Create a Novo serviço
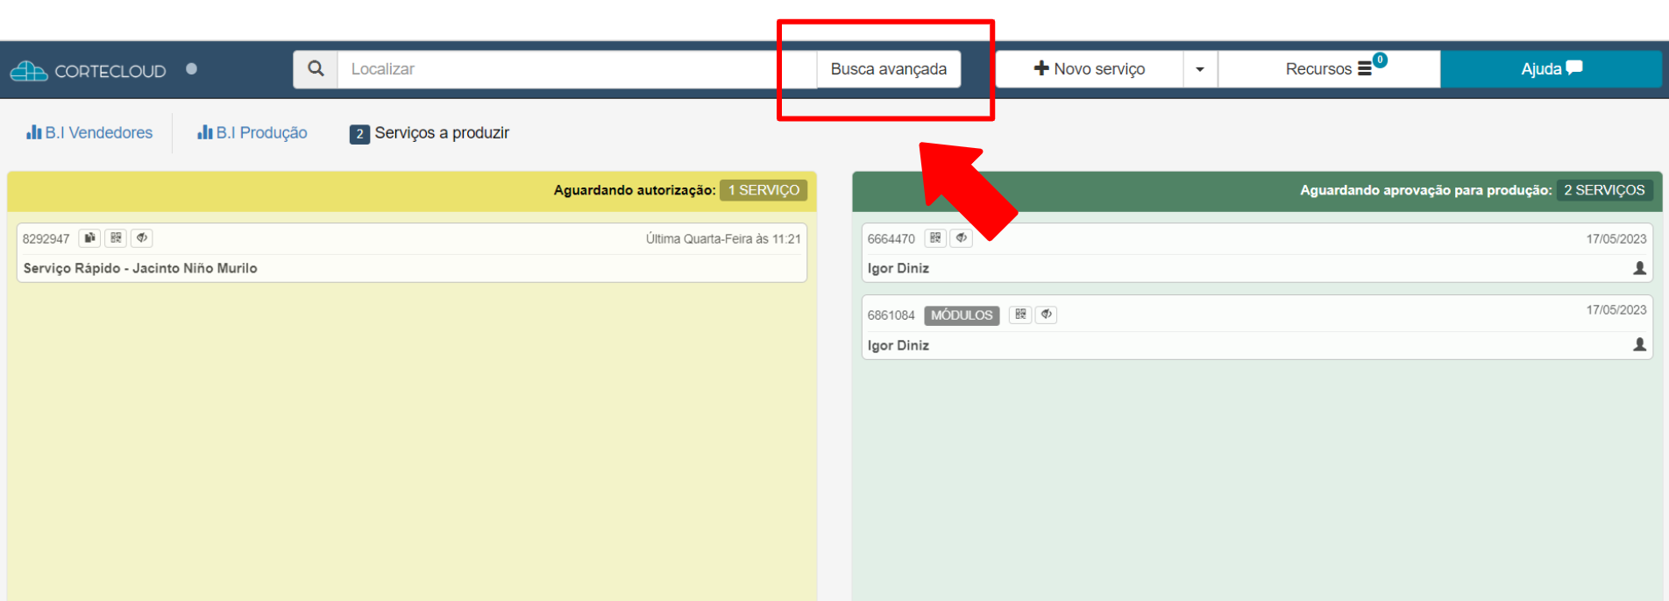Viewport: 1669px width, 601px height. tap(1090, 68)
